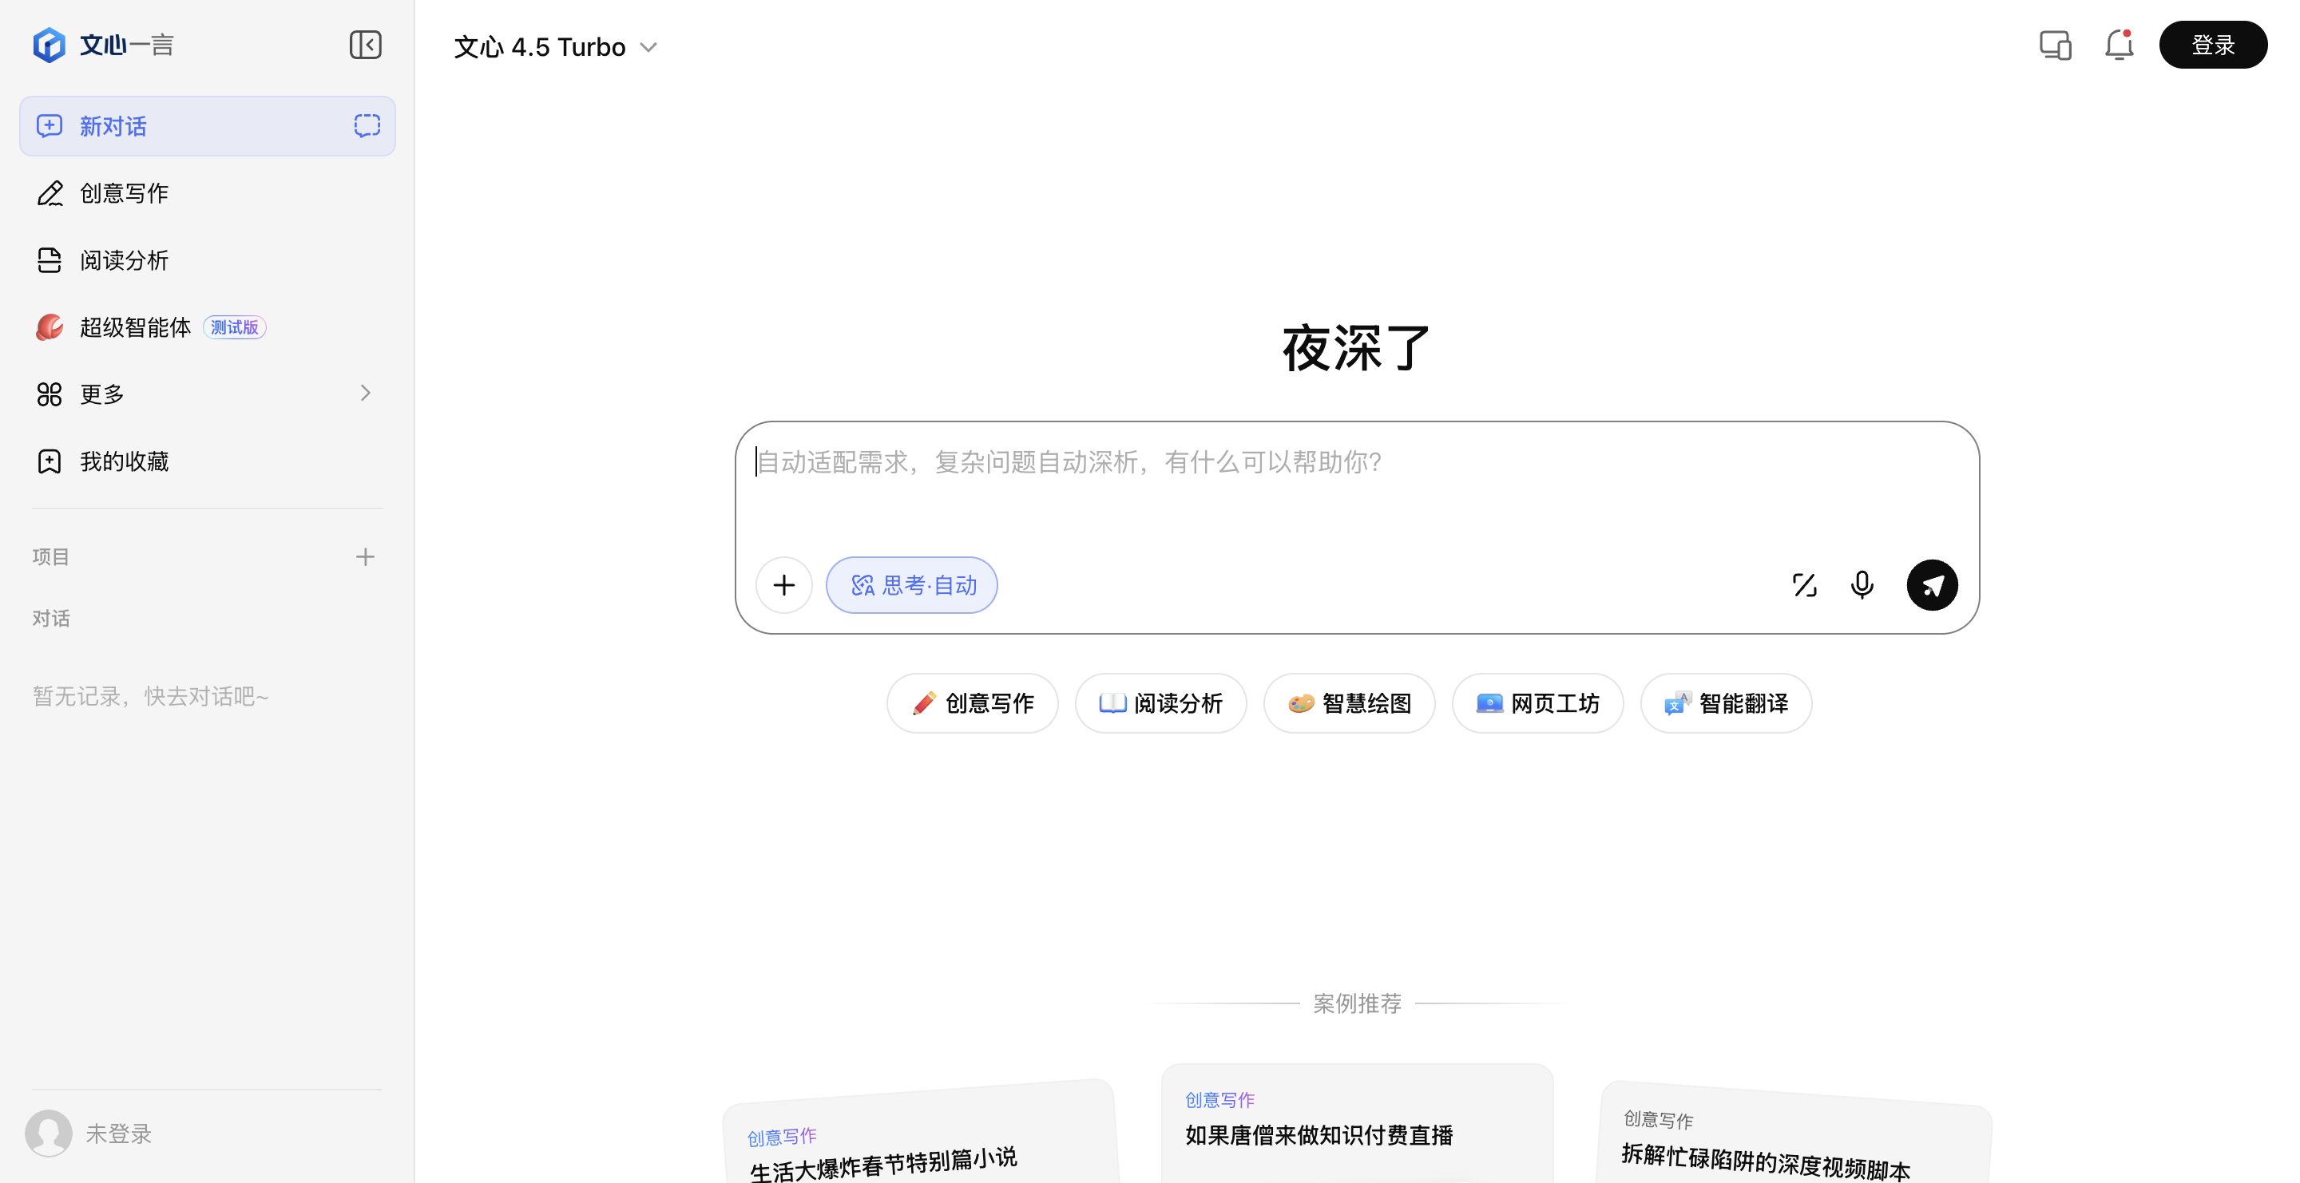Open the notifications bell
2300x1183 pixels.
pyautogui.click(x=2118, y=45)
